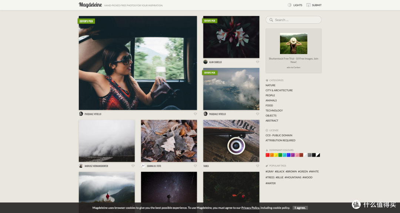The width and height of the screenshot is (400, 213).
Task: Pick the yellow dominant colour swatch
Action: click(x=276, y=155)
